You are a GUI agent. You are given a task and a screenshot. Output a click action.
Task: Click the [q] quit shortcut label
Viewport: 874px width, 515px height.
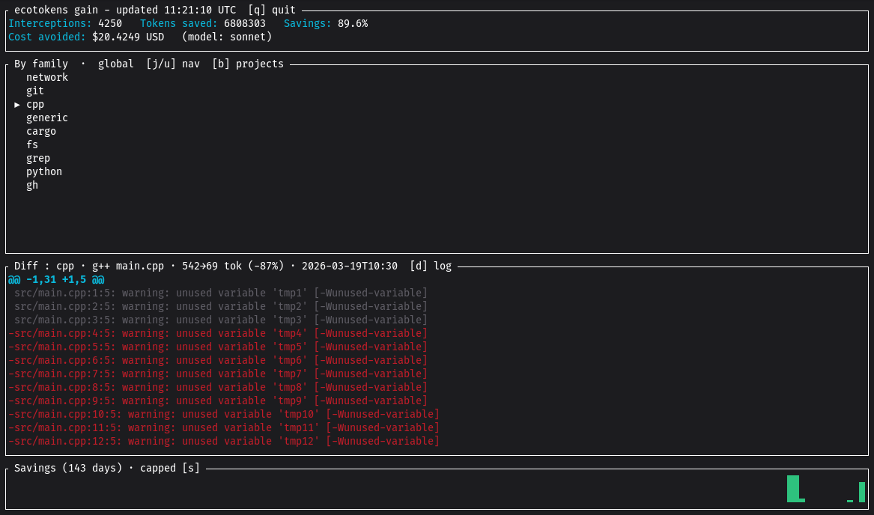point(272,10)
